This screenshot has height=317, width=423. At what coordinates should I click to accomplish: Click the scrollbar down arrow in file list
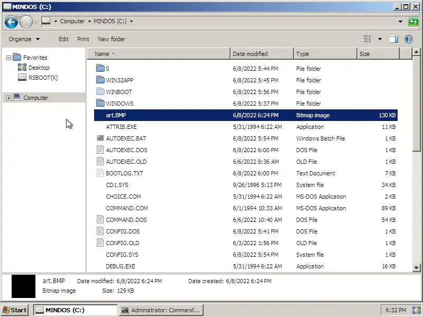416,267
